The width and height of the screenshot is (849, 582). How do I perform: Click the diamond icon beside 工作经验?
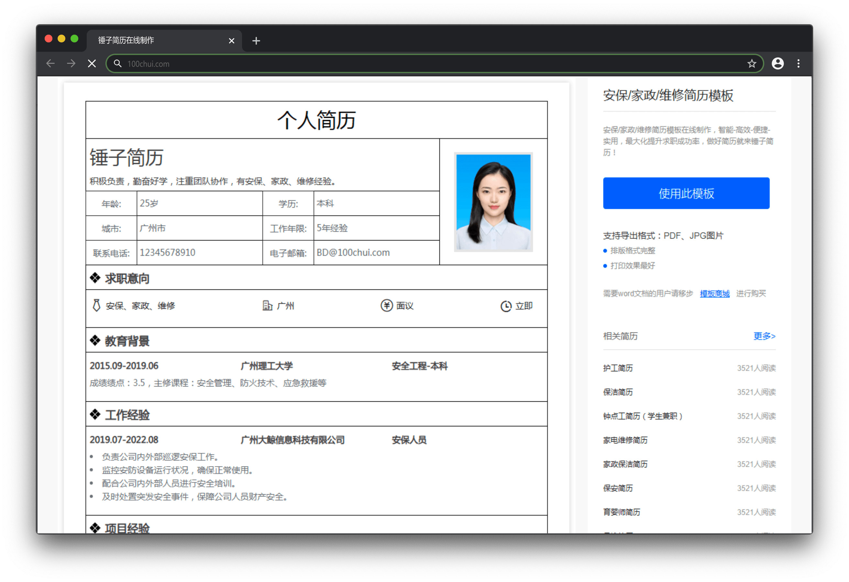95,415
